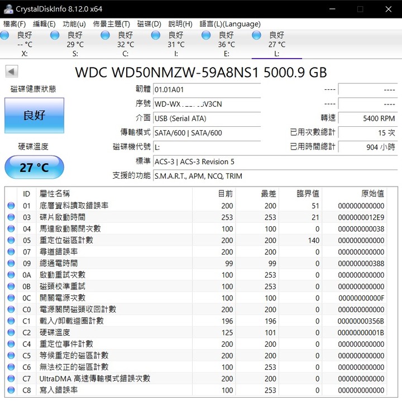Image resolution: width=402 pixels, height=401 pixels.
Task: Click the interface field USB (Serial ATA)
Action: point(207,118)
